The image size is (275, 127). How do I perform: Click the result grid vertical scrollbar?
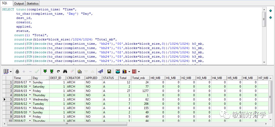pyautogui.click(x=270, y=99)
